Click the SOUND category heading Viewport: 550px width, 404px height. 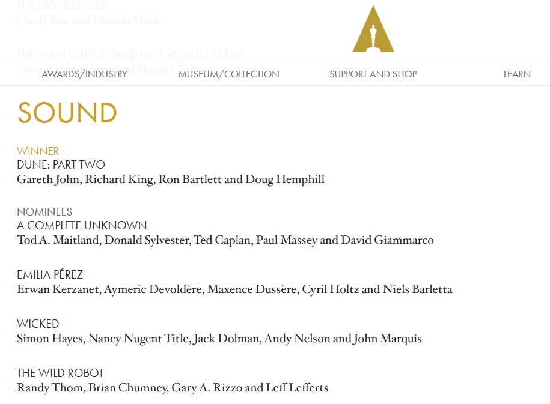click(x=67, y=113)
